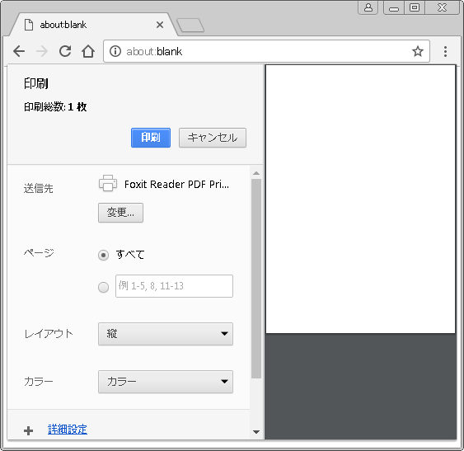Select the すべて pages radio button
This screenshot has height=451, width=464.
(x=103, y=255)
